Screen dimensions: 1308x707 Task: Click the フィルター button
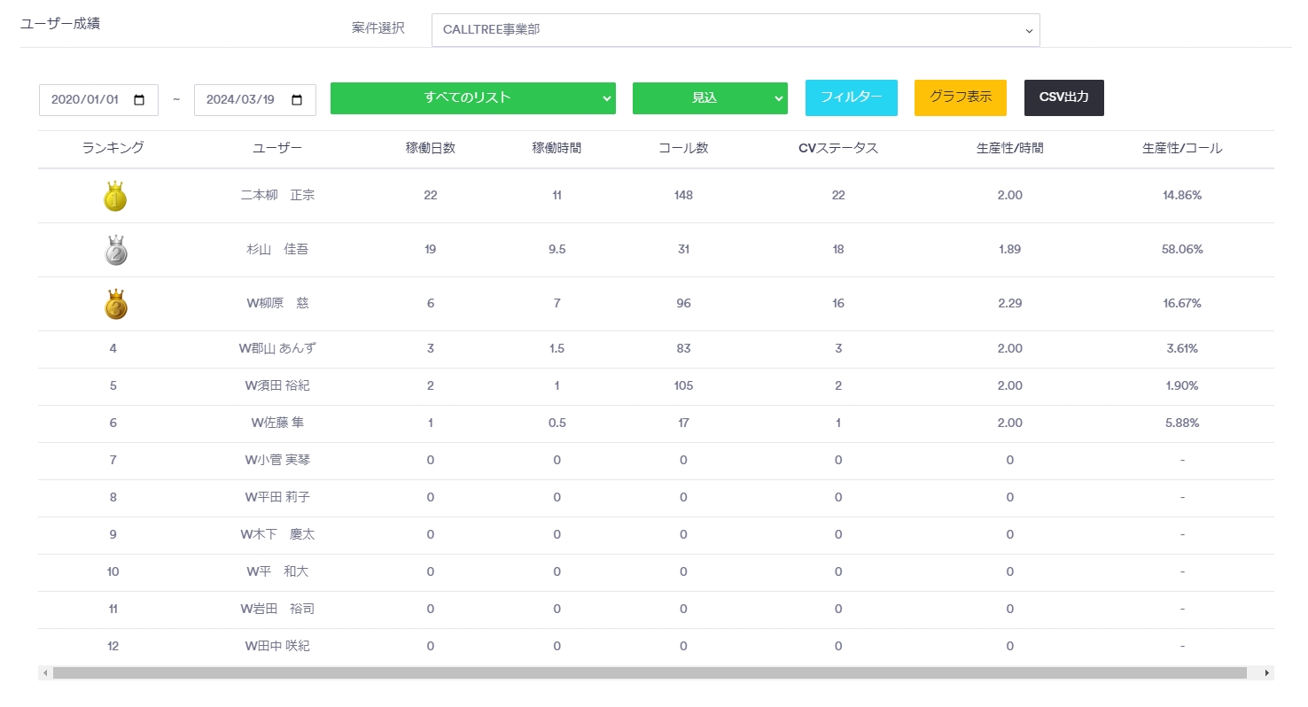852,97
